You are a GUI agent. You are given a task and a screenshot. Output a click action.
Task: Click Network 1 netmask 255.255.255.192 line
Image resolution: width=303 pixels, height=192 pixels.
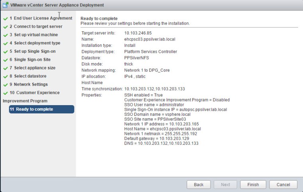(161, 134)
